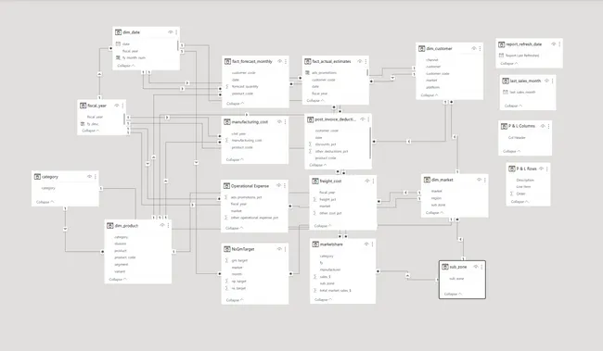Click scrollbar in post_invoice_deductions table

pyautogui.click(x=370, y=143)
